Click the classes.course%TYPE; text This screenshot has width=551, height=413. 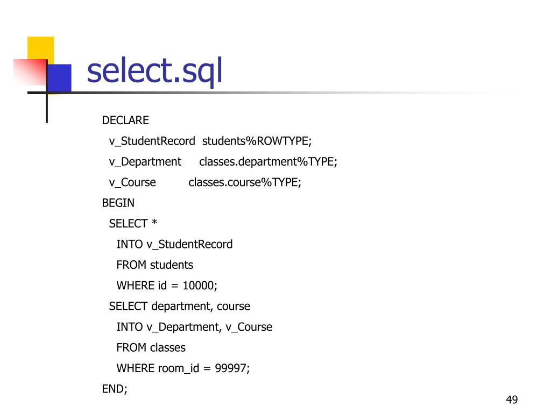pyautogui.click(x=245, y=183)
